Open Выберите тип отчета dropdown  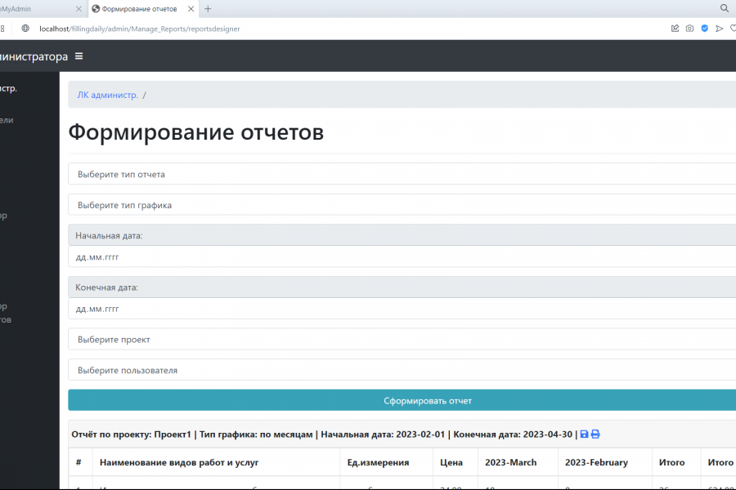[x=402, y=174]
